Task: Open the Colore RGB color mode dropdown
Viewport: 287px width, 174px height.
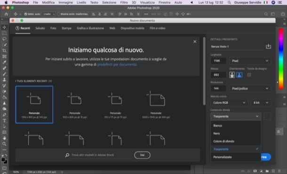Action: 229,103
